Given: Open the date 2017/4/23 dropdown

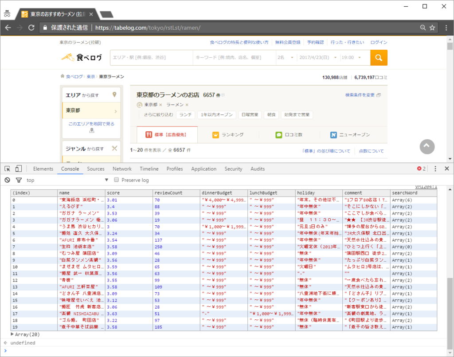Looking at the screenshot, I should pyautogui.click(x=317, y=58).
